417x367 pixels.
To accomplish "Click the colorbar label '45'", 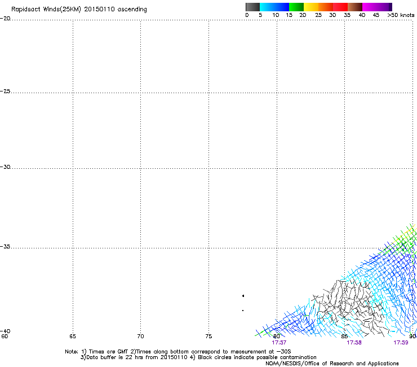I will point(376,15).
